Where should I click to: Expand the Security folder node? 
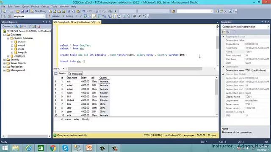tap(5, 60)
